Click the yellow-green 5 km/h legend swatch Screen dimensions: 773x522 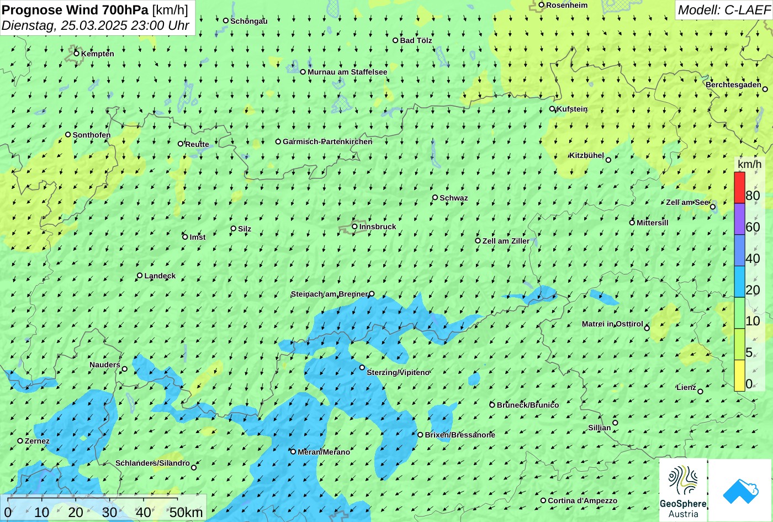739,344
